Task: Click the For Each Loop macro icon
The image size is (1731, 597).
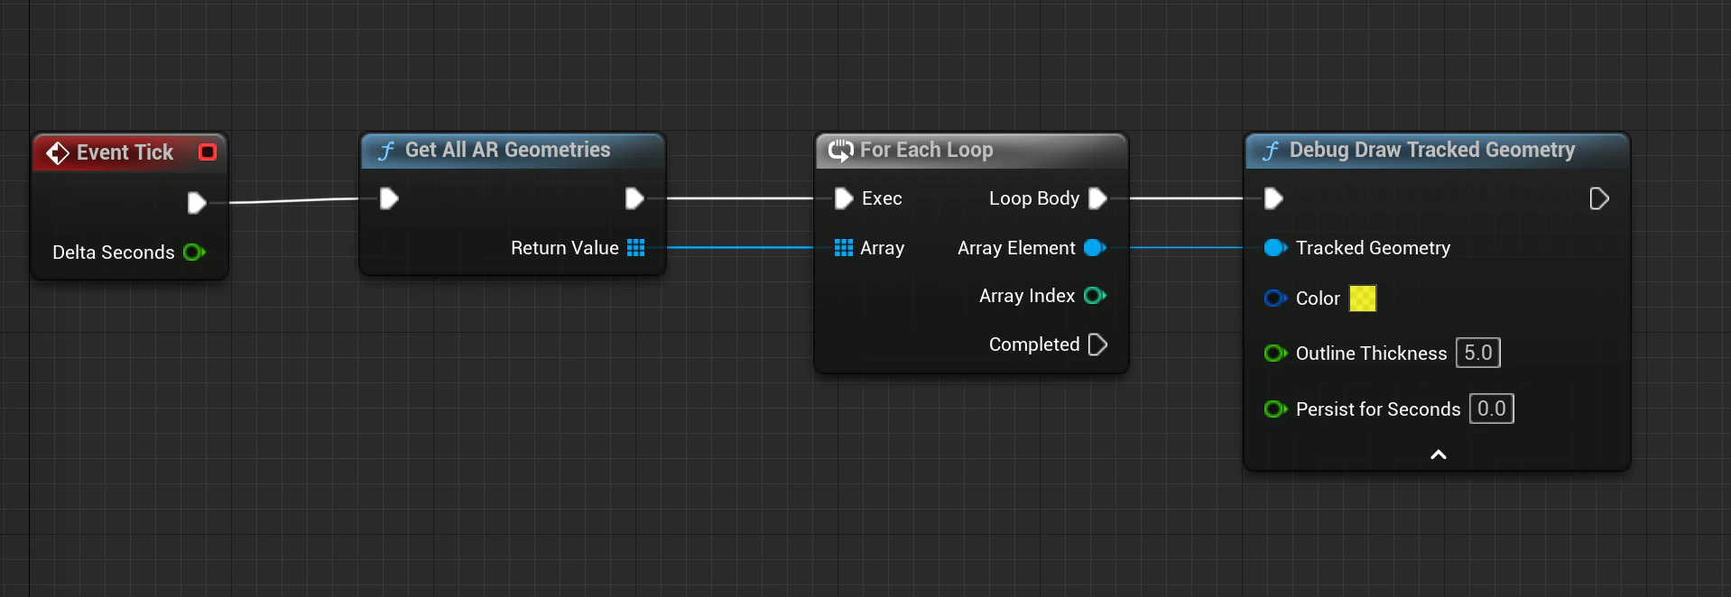Action: pos(840,151)
